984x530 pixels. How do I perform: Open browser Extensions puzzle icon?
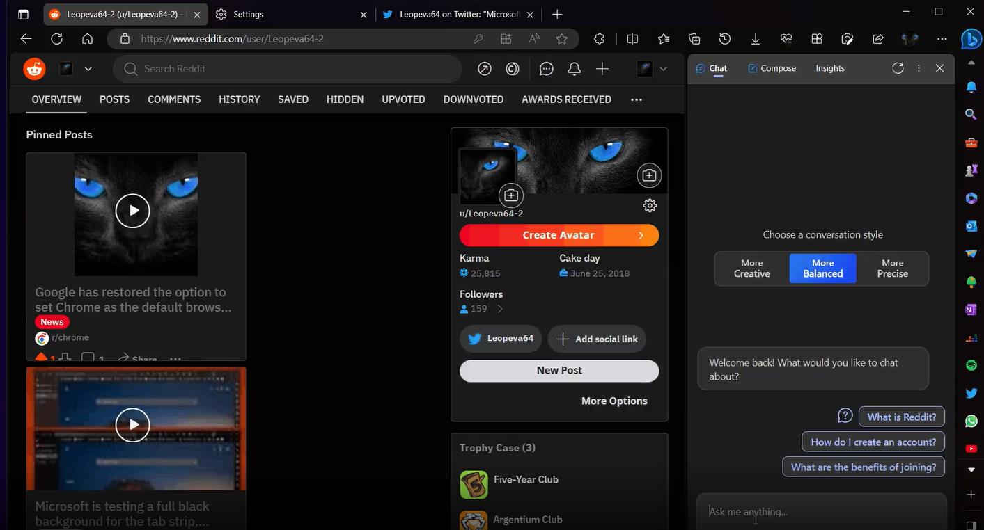599,39
